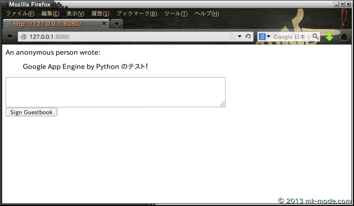The image size is (354, 206).
Task: Expand the address bar history dropdown
Action: coord(240,37)
